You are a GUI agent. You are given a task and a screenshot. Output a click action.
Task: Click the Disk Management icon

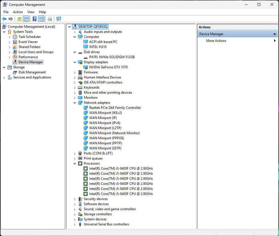click(15, 72)
